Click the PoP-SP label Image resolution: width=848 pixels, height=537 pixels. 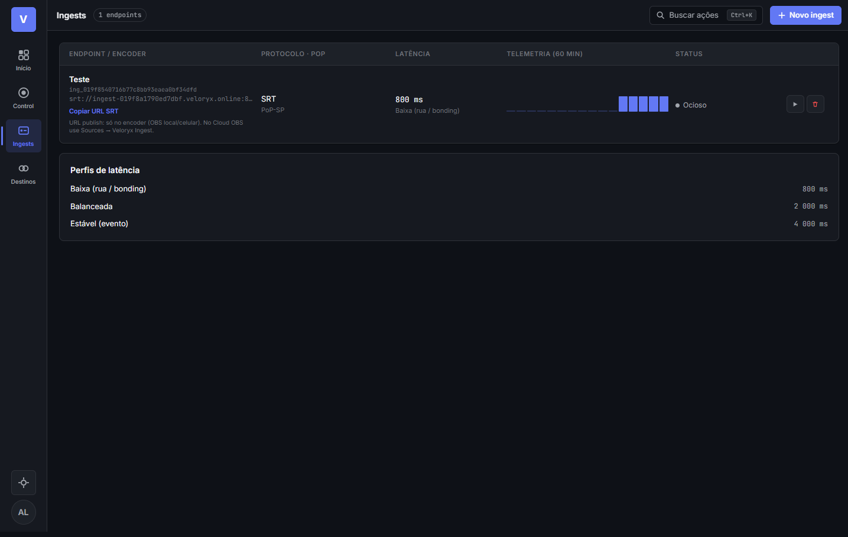click(x=272, y=110)
